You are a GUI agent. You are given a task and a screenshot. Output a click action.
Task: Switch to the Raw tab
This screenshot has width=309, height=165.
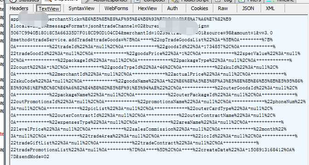click(223, 8)
